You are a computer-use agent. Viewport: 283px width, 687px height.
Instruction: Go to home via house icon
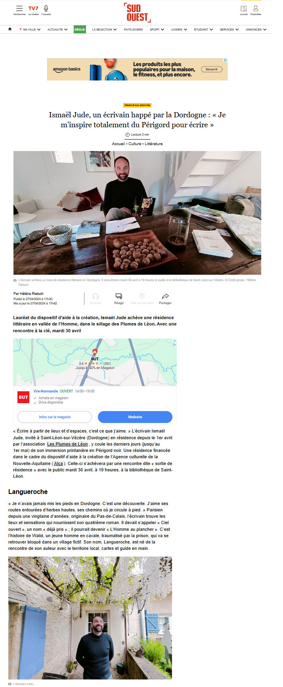pos(10,29)
